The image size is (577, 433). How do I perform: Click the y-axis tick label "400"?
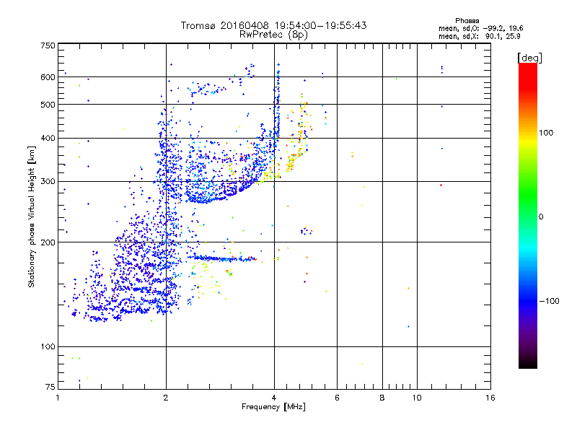pyautogui.click(x=48, y=139)
